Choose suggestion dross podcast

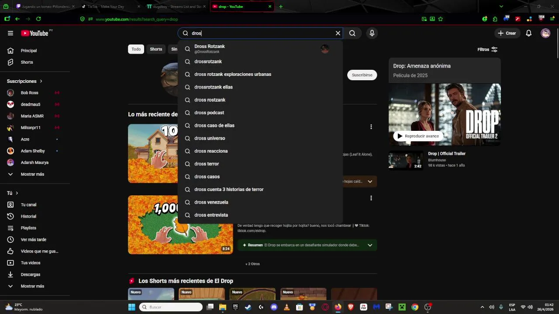click(x=260, y=113)
